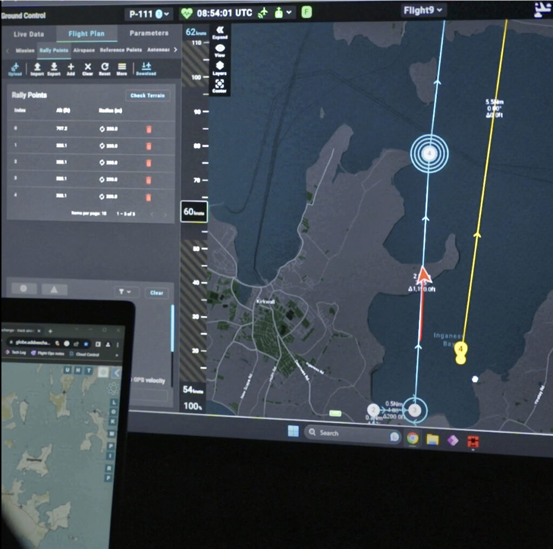Open the Layers map control
The image size is (553, 549).
pyautogui.click(x=220, y=67)
